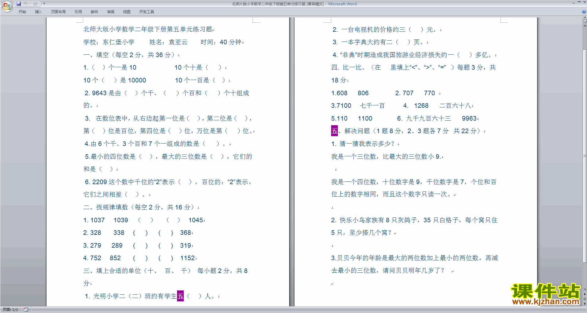Screen dimensions: 587x313
Task: Click the Redo icon in quick access
Action: (x=35, y=4)
